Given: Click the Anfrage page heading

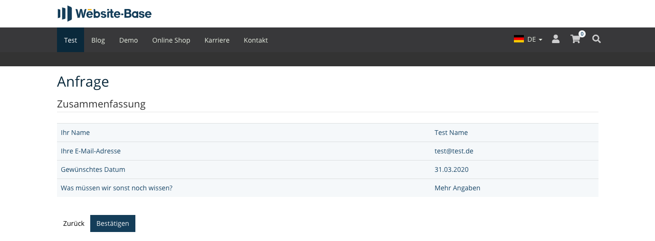Looking at the screenshot, I should pos(83,82).
